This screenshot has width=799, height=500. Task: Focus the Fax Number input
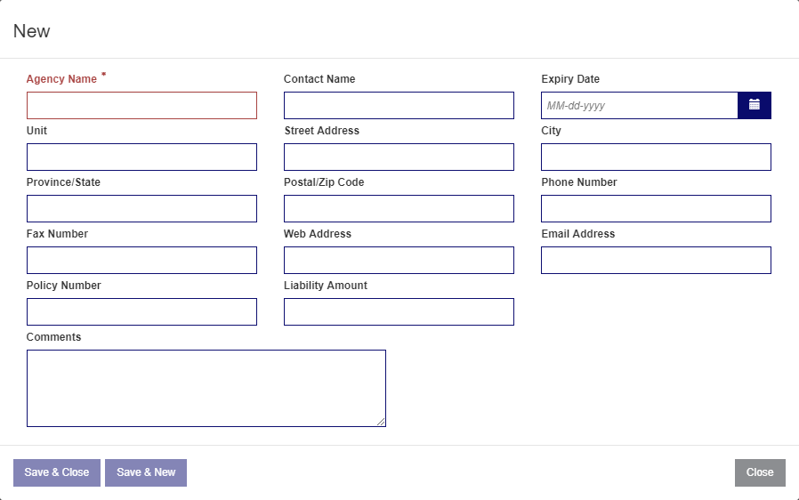141,260
